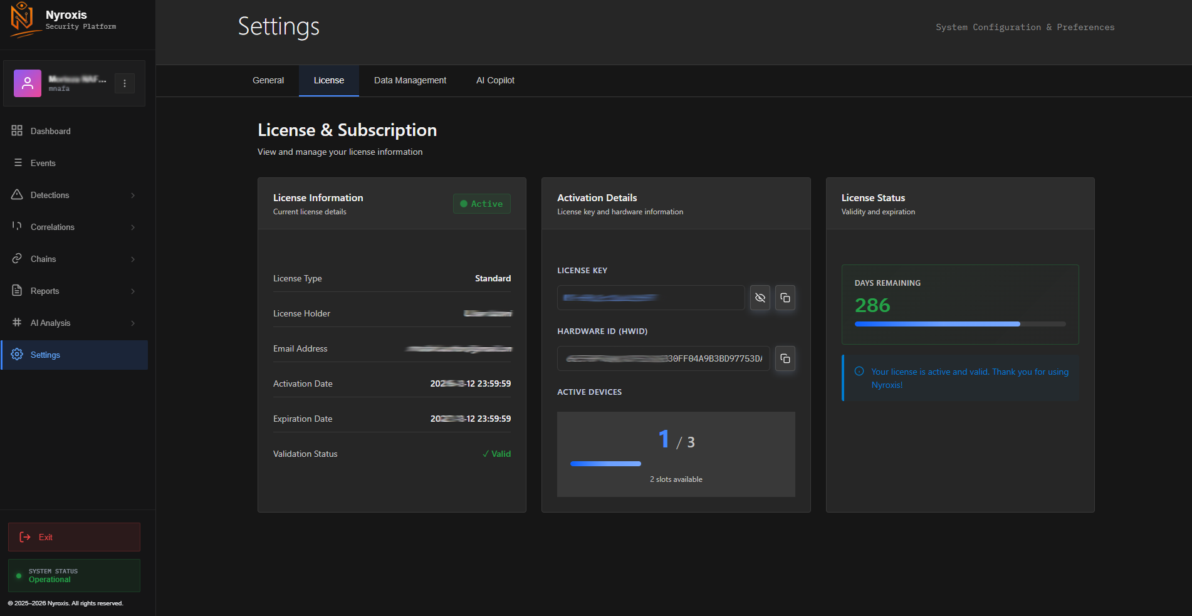Screen dimensions: 1192x616
Task: Click the Hardware ID field
Action: pos(664,358)
